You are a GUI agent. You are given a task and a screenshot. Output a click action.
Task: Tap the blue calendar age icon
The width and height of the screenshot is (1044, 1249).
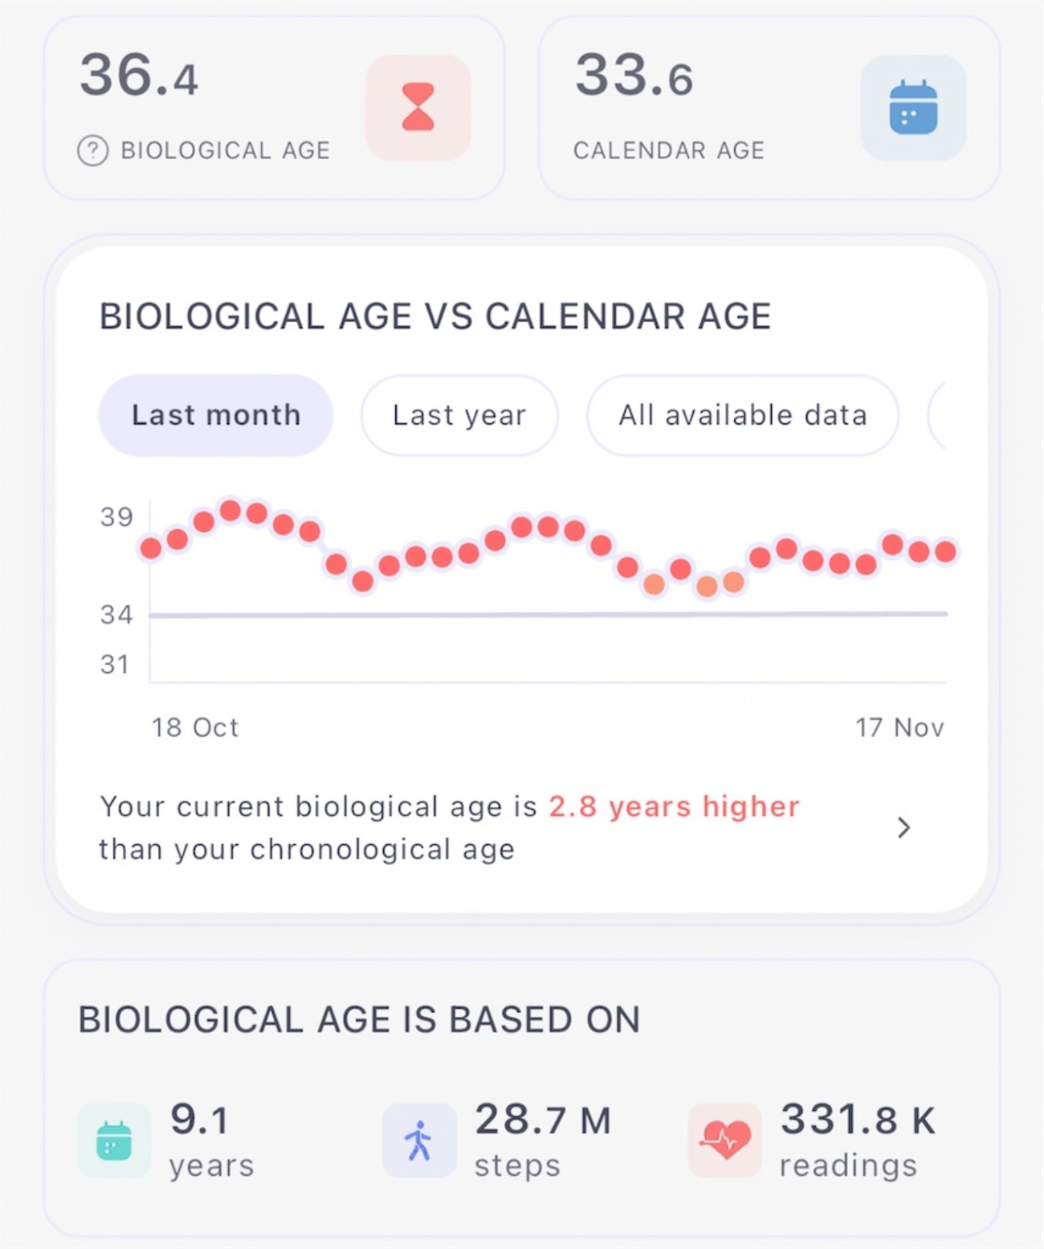[x=913, y=108]
